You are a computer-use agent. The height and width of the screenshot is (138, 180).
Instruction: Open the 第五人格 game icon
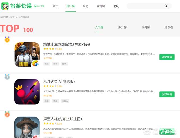tap(27, 127)
